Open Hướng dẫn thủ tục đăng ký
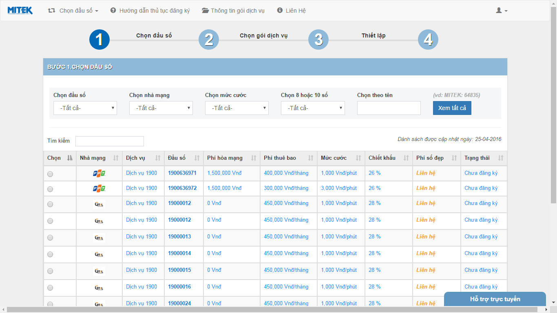557x313 pixels. (150, 11)
